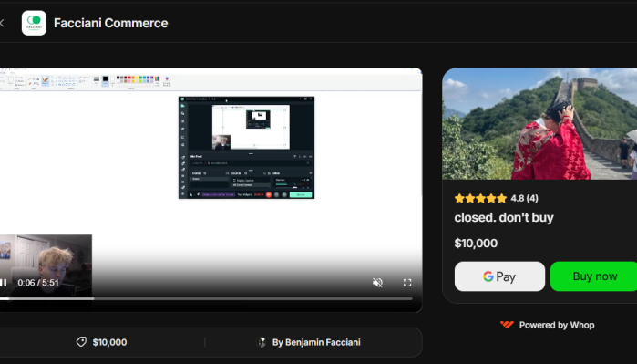Screen dimensions: 637x364
Task: Pause the video playback
Action: 4,283
